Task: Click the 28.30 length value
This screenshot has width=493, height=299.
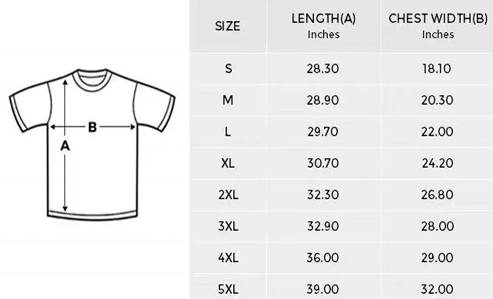Action: [x=323, y=69]
